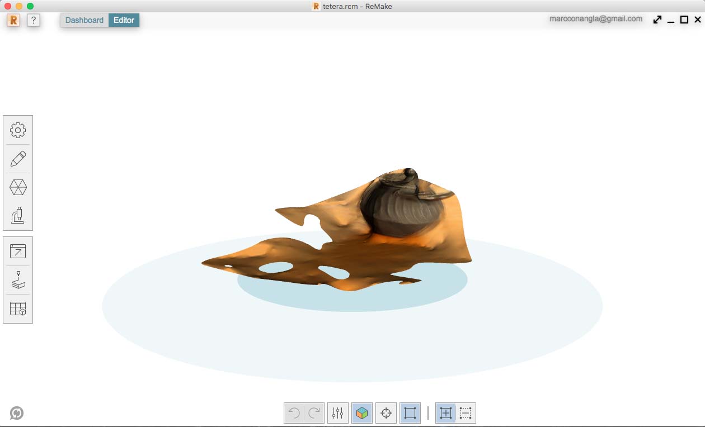Toggle the textured cube view mode

coord(362,413)
